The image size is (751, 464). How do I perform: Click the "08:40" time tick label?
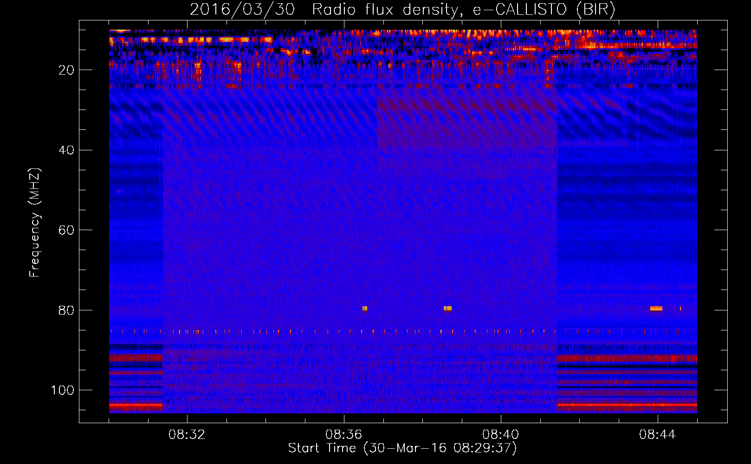[x=501, y=435]
